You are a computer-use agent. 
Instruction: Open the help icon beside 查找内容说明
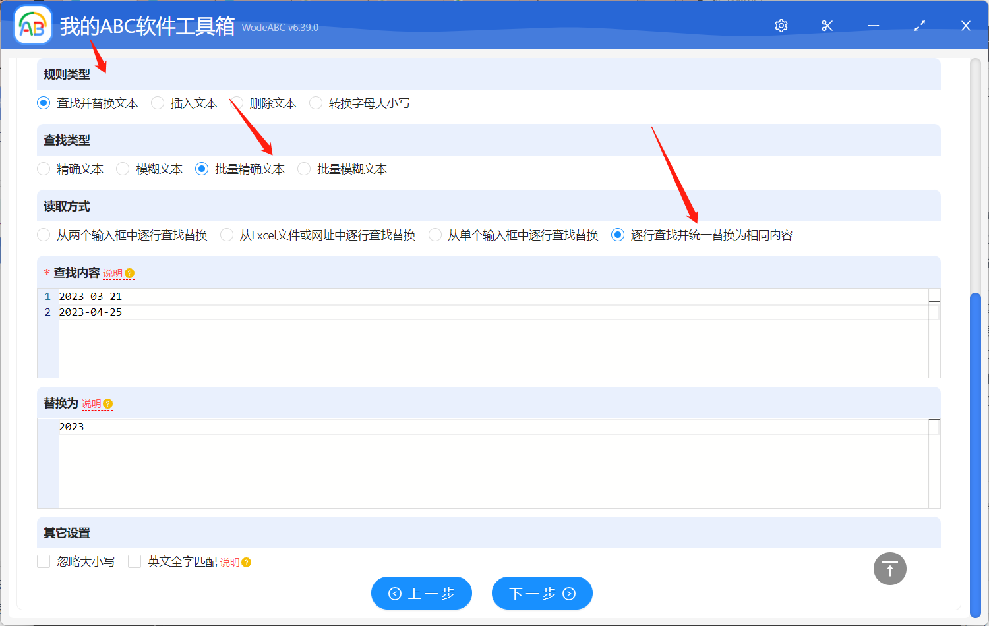pyautogui.click(x=130, y=272)
